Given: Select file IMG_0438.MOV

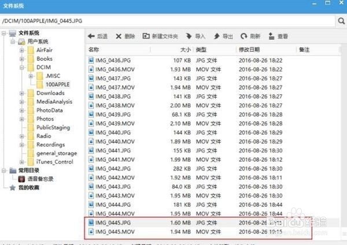Looking at the screenshot, I should click(x=115, y=106).
